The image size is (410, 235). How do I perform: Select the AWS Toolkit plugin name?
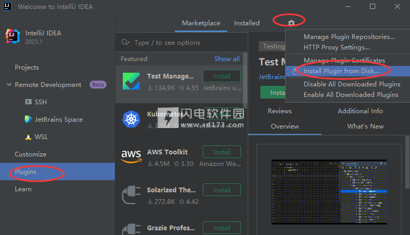tap(168, 152)
